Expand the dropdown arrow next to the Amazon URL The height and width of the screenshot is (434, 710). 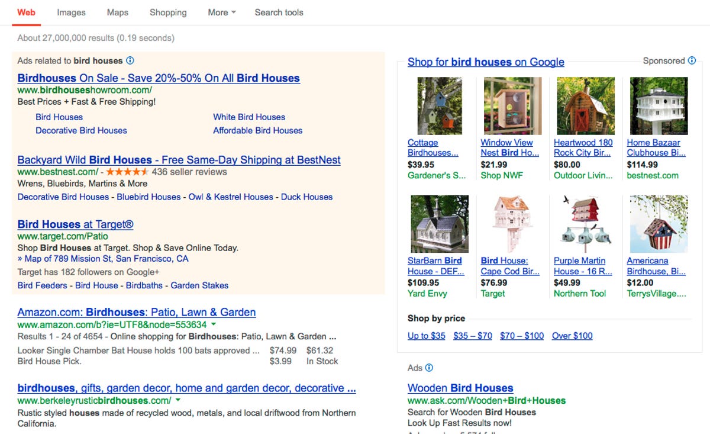pyautogui.click(x=213, y=324)
